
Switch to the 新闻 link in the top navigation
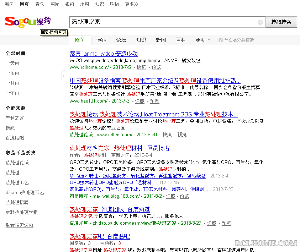[9, 4]
